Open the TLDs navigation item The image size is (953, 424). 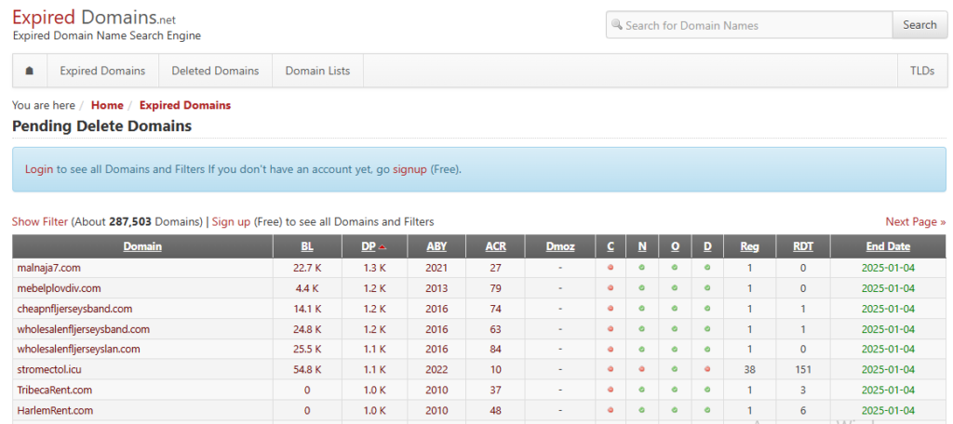click(x=922, y=71)
